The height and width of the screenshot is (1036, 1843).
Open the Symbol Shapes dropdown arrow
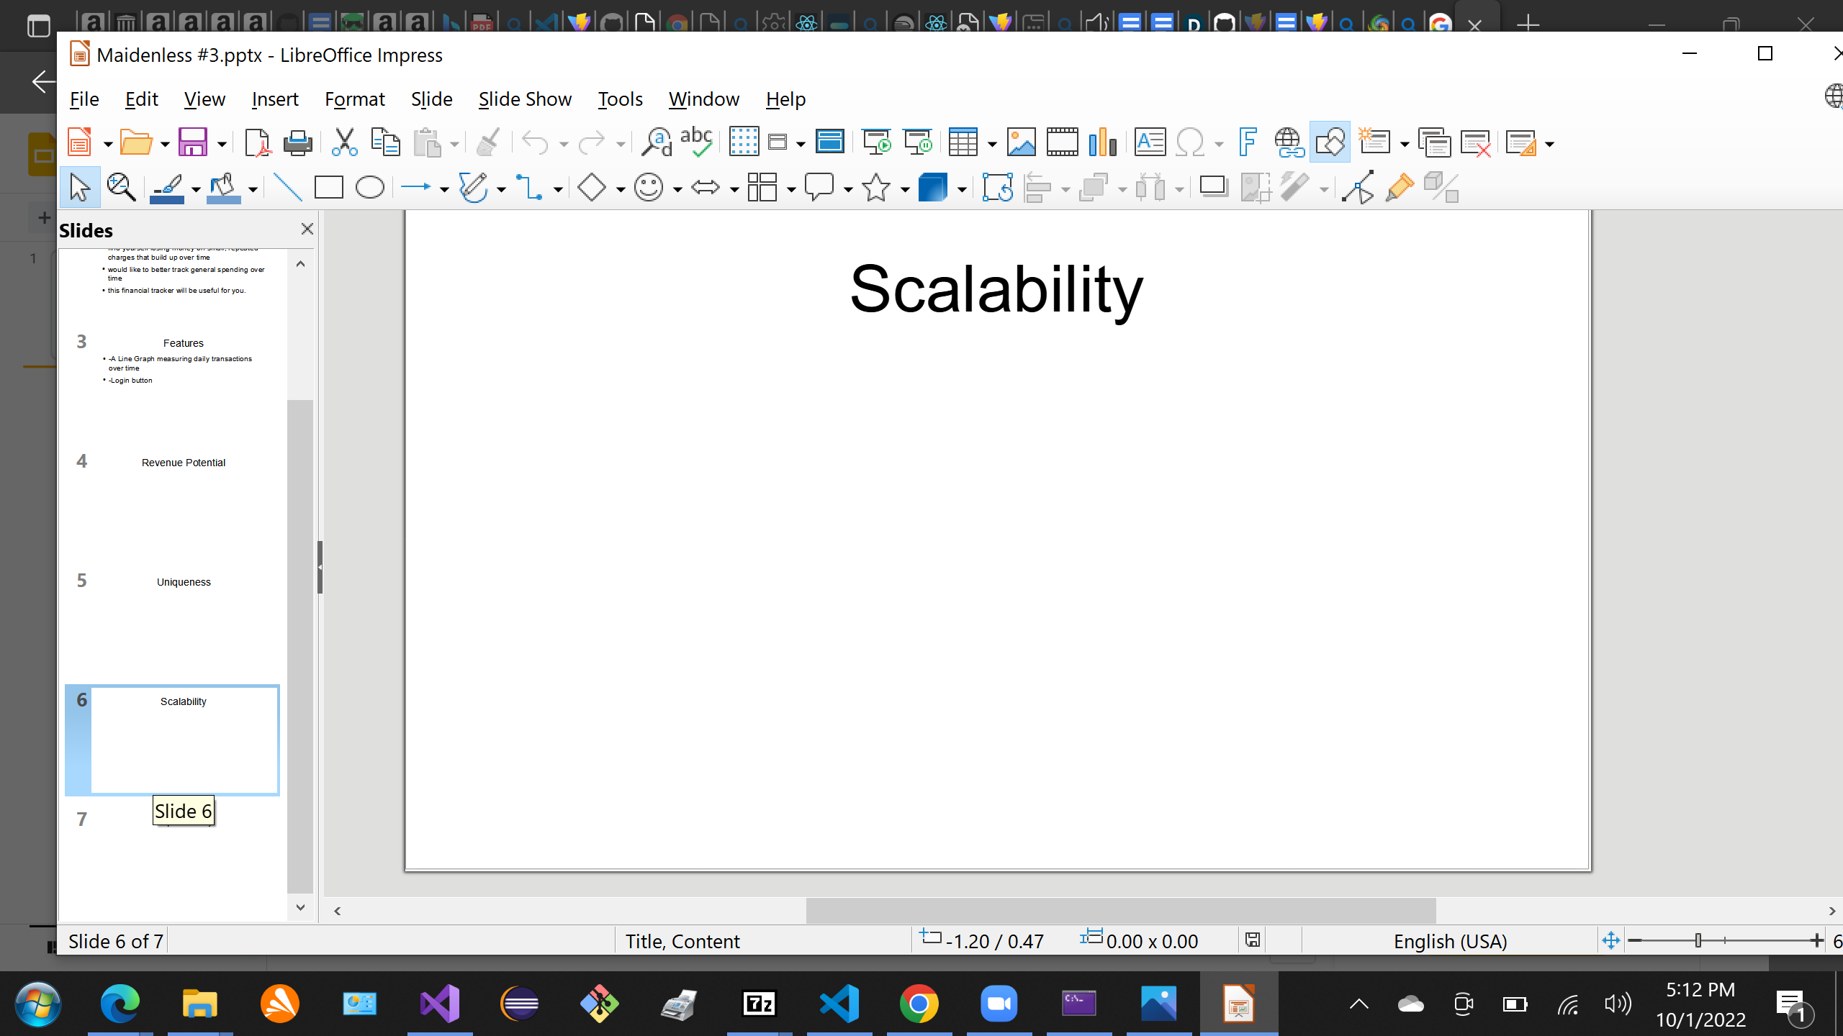pyautogui.click(x=677, y=189)
